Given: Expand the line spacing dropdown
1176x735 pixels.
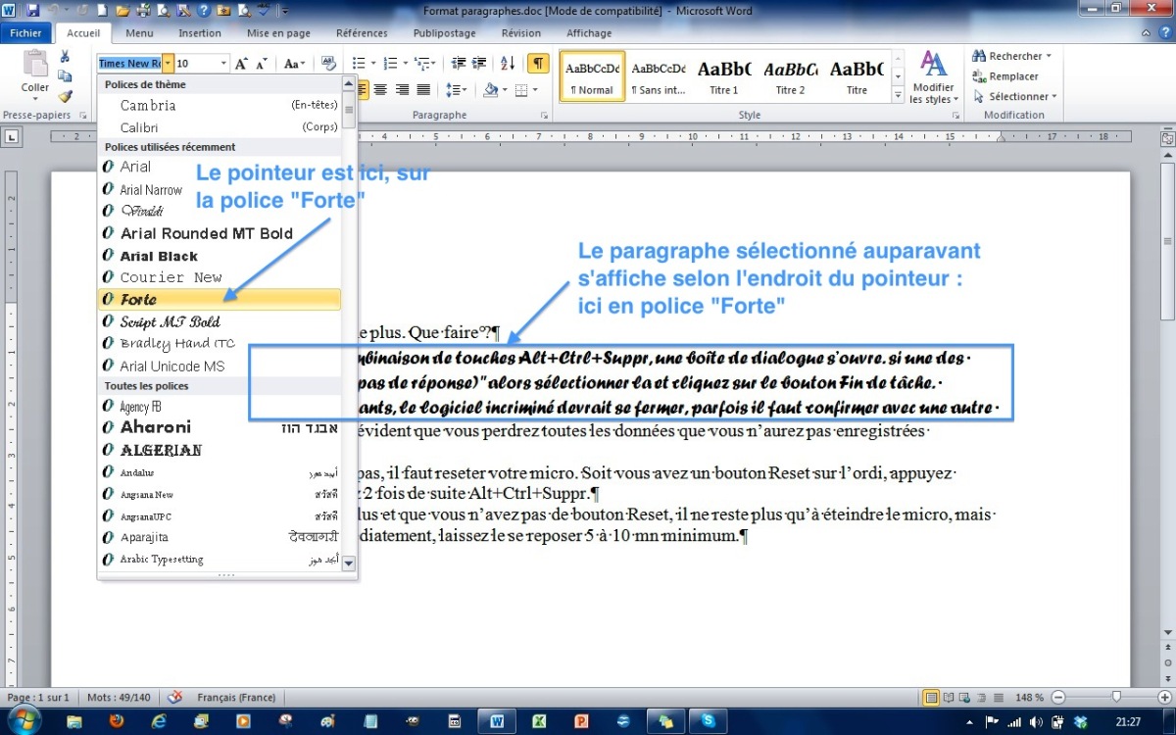Looking at the screenshot, I should point(457,90).
